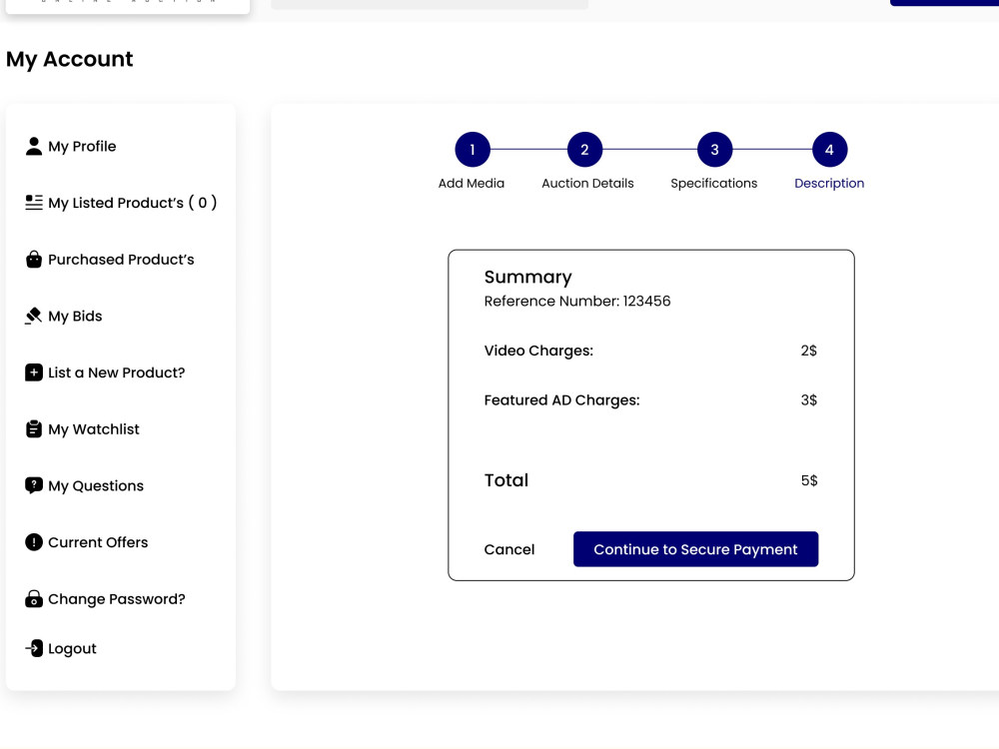Click the Description step label
The image size is (999, 749).
[x=829, y=184]
